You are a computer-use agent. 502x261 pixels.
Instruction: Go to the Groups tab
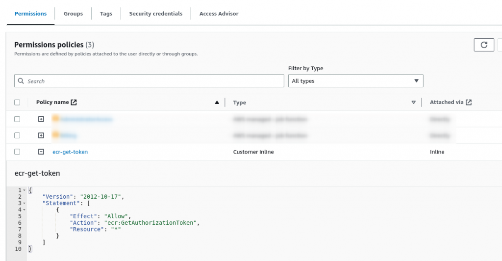73,14
